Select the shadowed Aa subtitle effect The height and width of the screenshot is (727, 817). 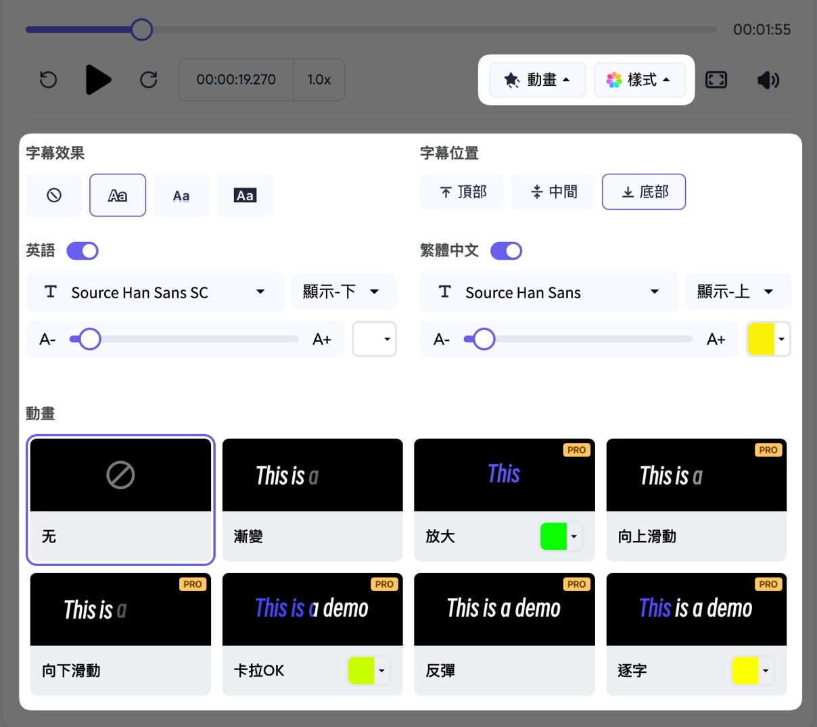(181, 195)
